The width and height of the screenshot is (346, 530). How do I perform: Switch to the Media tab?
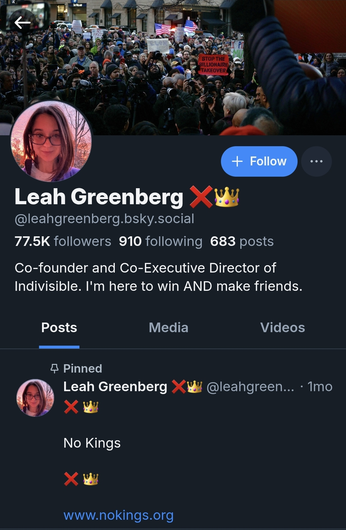[168, 328]
